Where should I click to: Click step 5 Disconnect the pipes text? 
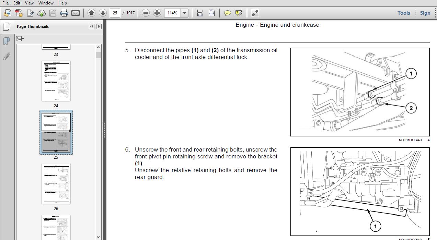[x=206, y=53]
